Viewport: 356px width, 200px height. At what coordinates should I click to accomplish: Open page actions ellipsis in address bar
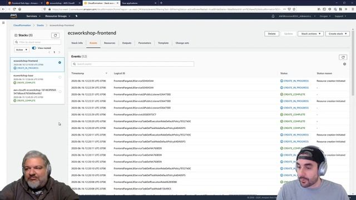coord(284,9)
